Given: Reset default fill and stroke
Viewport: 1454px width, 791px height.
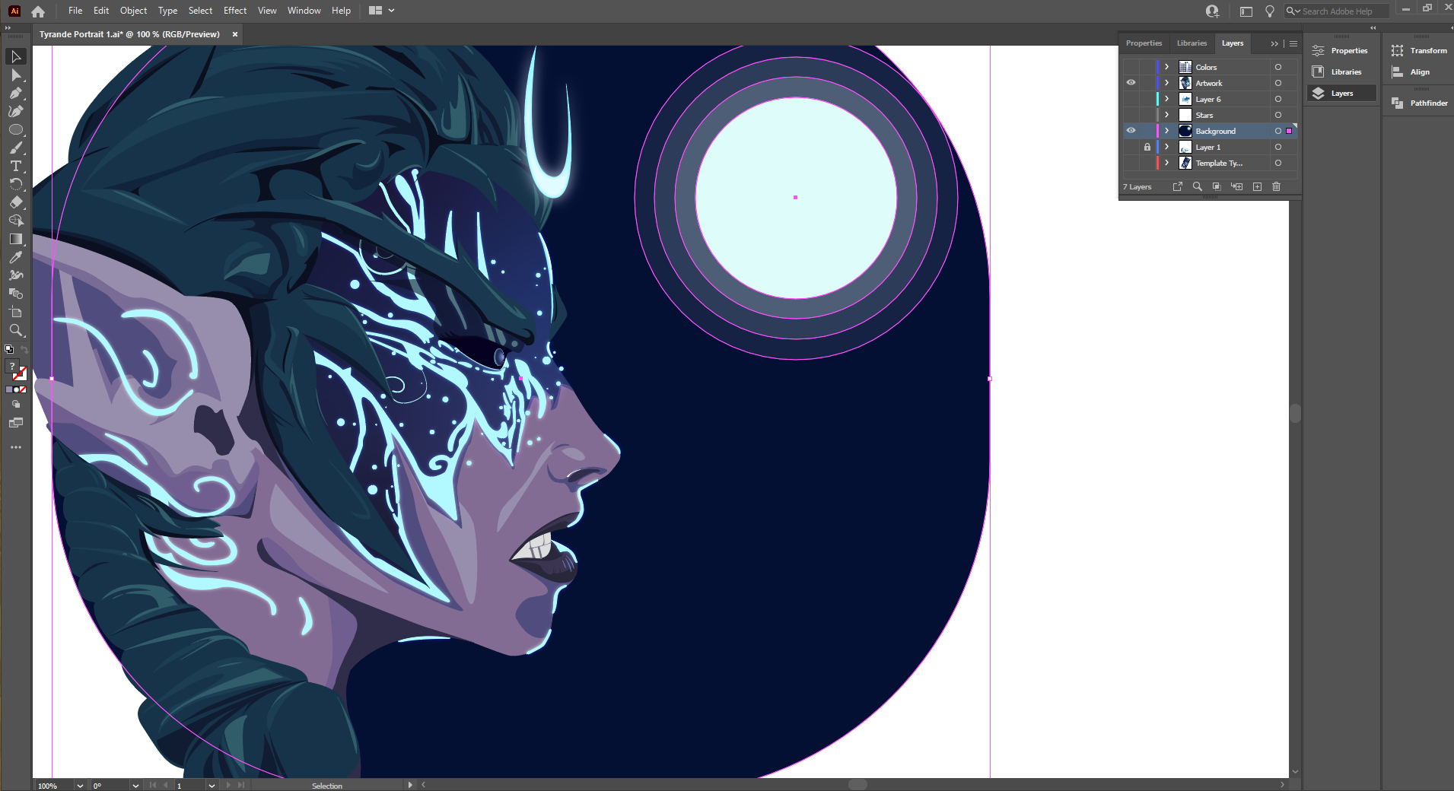Looking at the screenshot, I should click(9, 349).
